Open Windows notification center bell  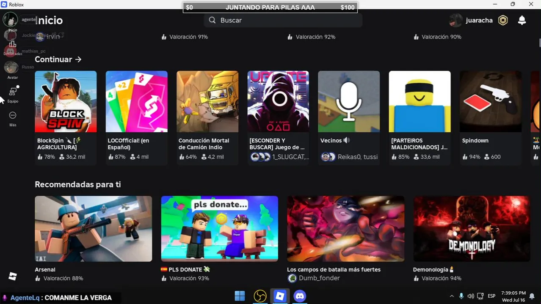coord(532,296)
